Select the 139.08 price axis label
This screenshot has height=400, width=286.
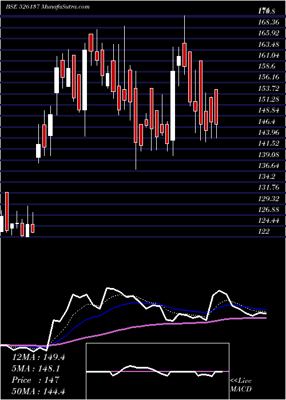pos(268,155)
